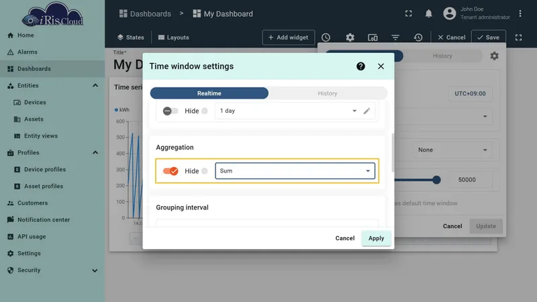537x302 pixels.
Task: Open Notification center in sidebar
Action: pyautogui.click(x=52, y=220)
